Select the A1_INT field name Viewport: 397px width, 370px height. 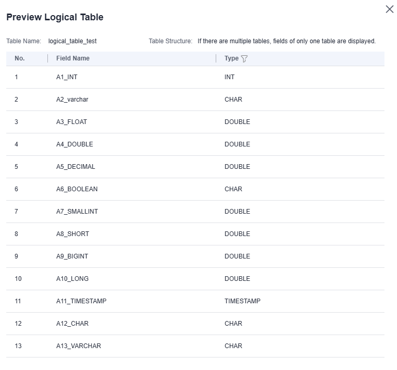(x=67, y=77)
